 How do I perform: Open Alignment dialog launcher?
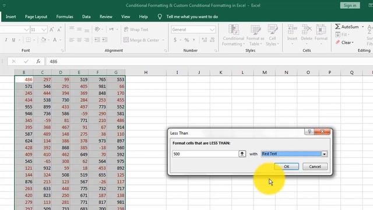[166, 51]
